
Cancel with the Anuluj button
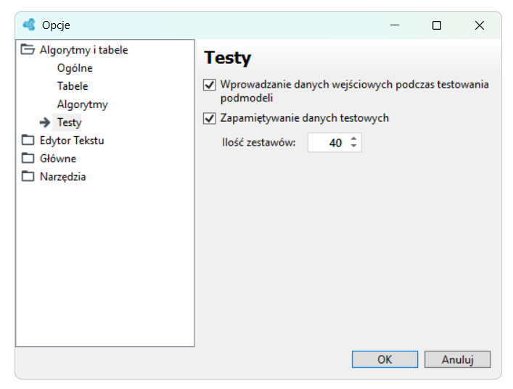coord(457,359)
